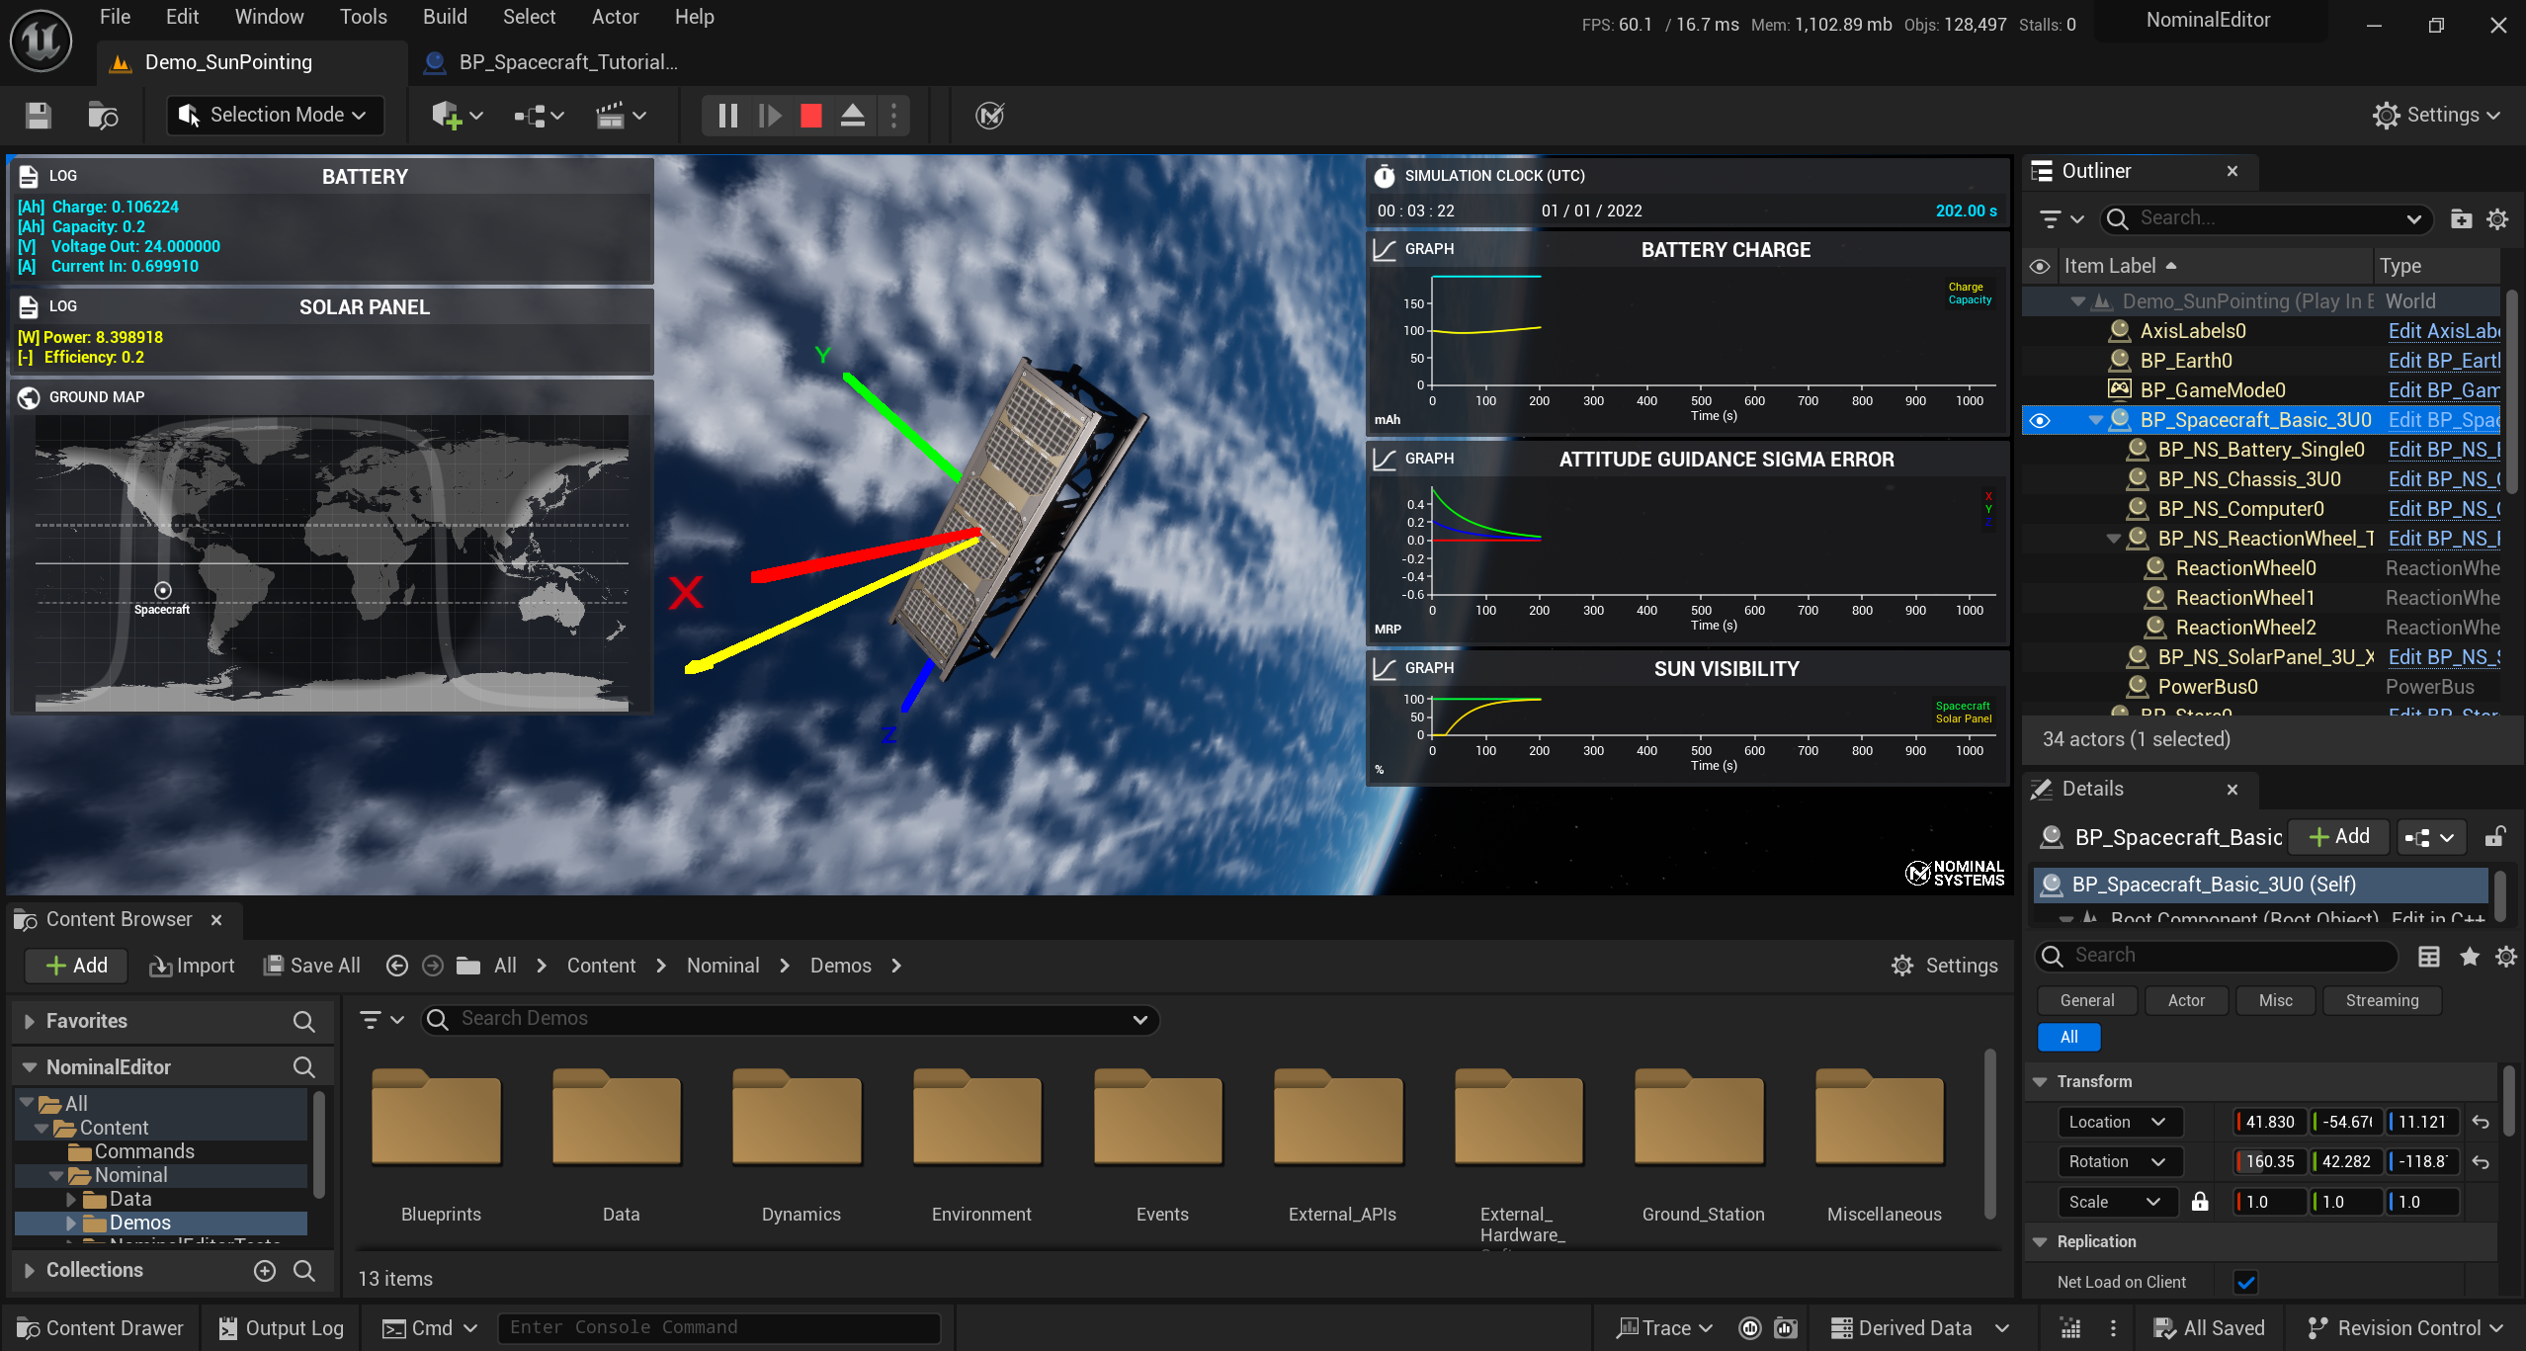Click Add button in the Details panel
Screen dimensions: 2526x1351
(2339, 837)
